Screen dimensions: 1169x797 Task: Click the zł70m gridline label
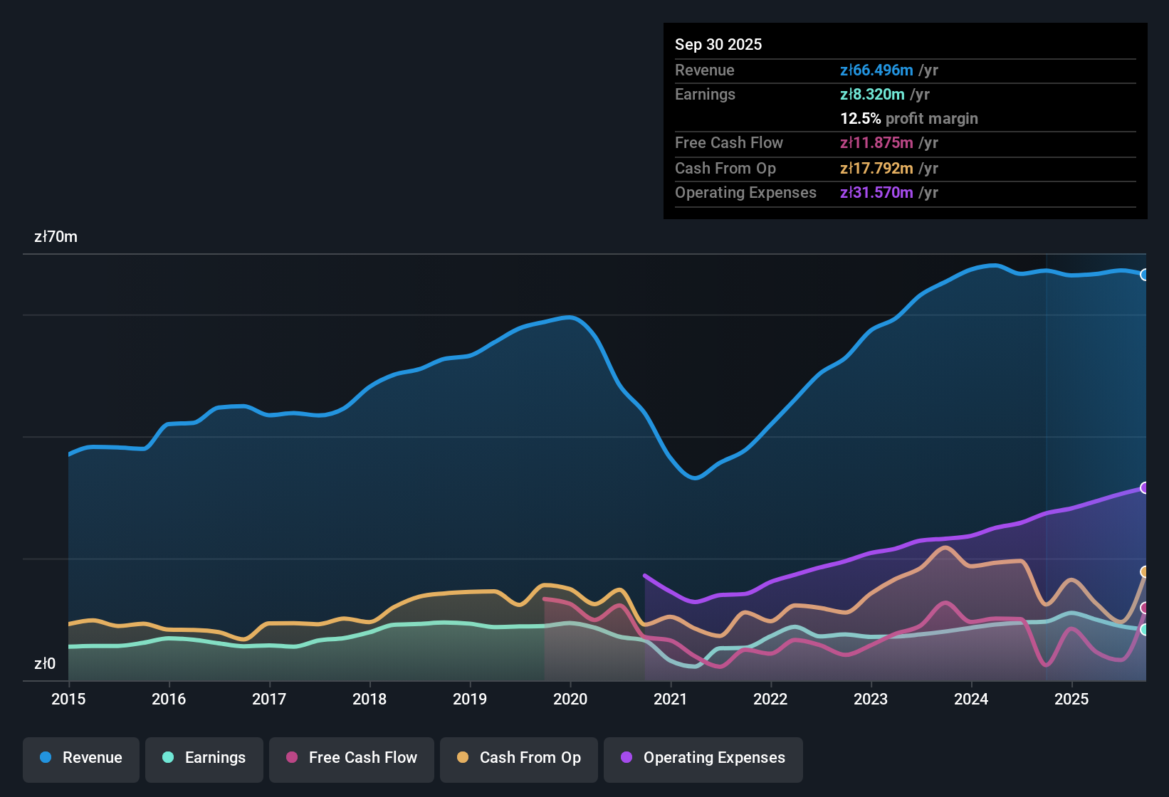pos(54,236)
